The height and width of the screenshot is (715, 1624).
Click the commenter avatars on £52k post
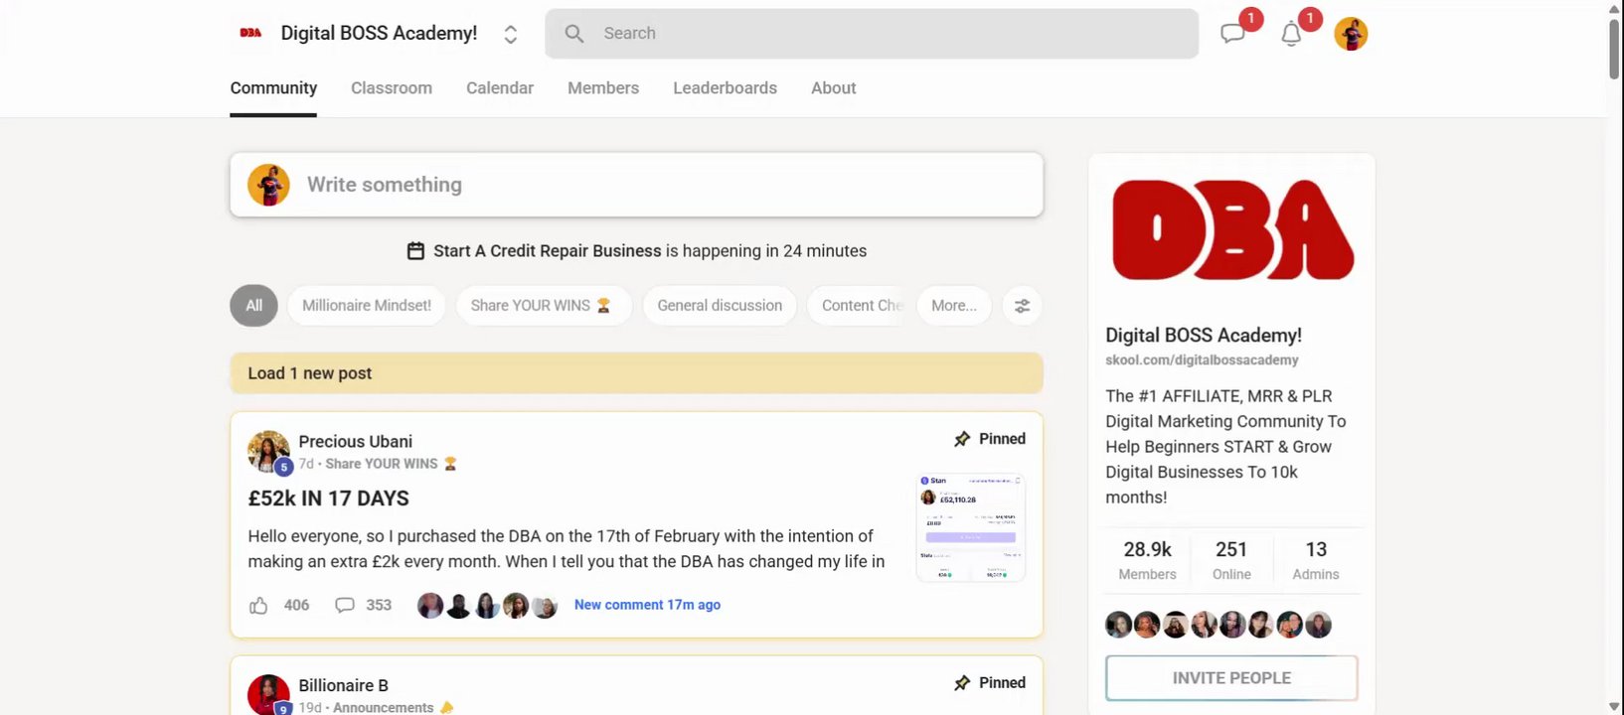[x=487, y=605]
